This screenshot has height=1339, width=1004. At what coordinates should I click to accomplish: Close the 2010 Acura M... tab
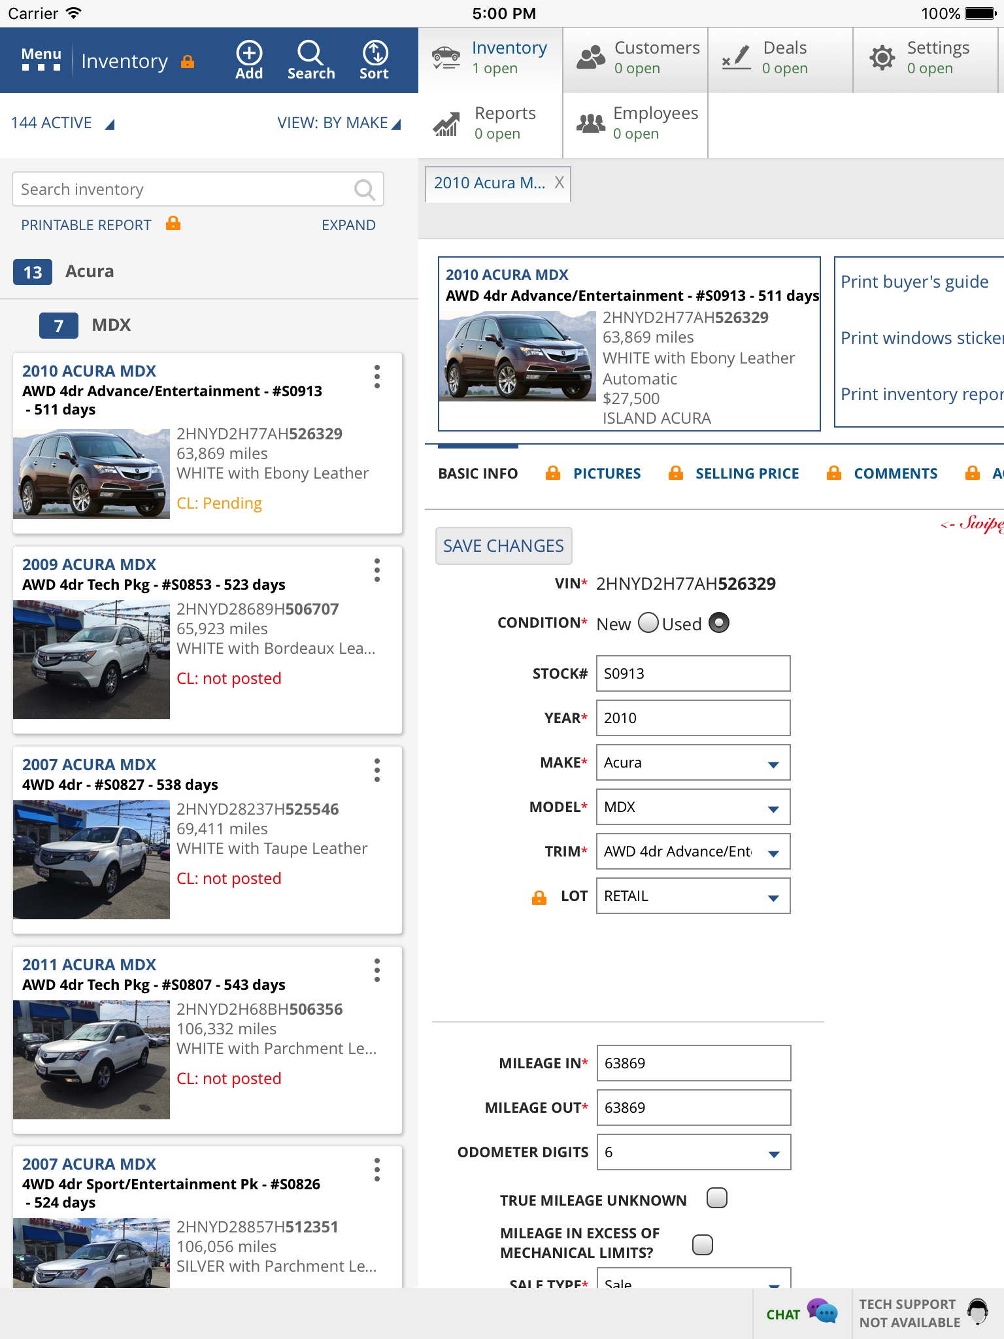tap(560, 182)
